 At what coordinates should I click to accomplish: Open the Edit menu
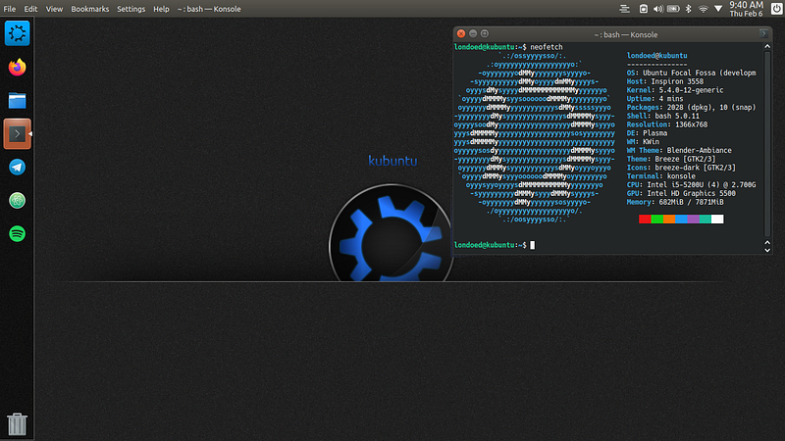(30, 9)
